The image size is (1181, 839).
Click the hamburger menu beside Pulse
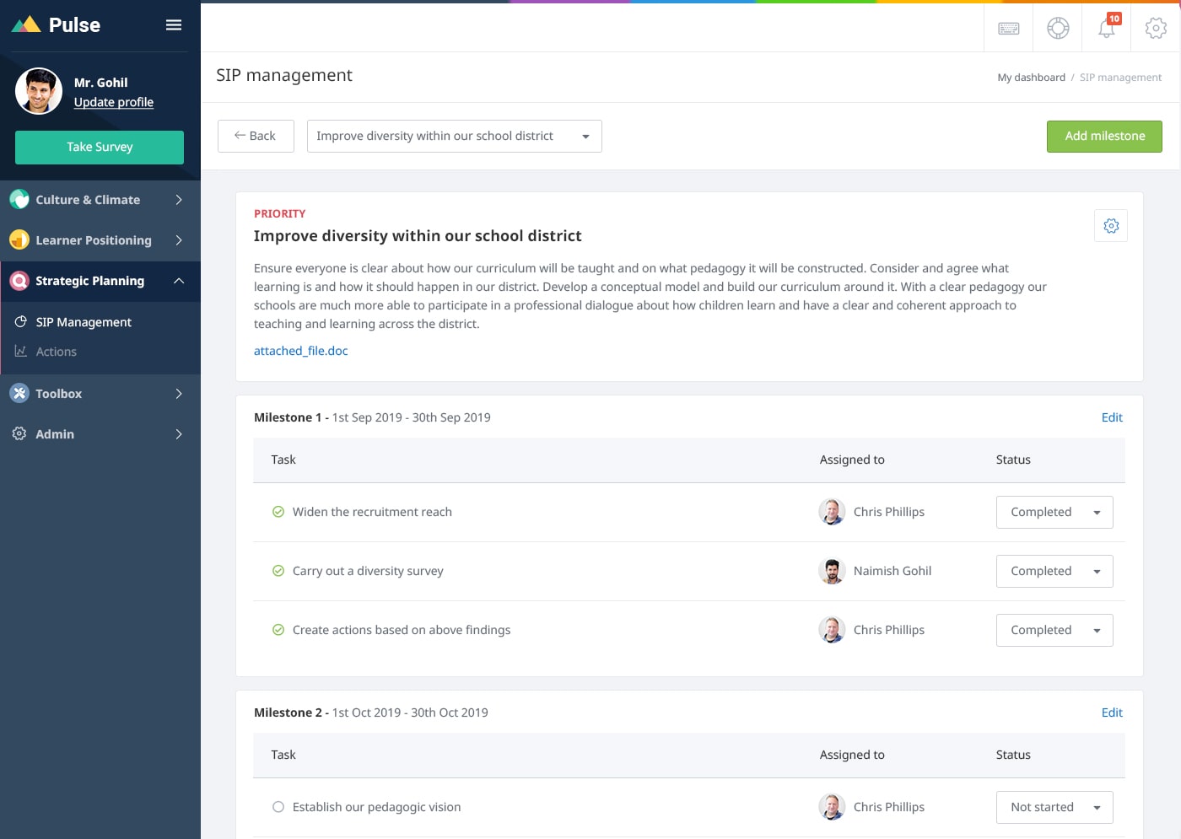(x=173, y=24)
